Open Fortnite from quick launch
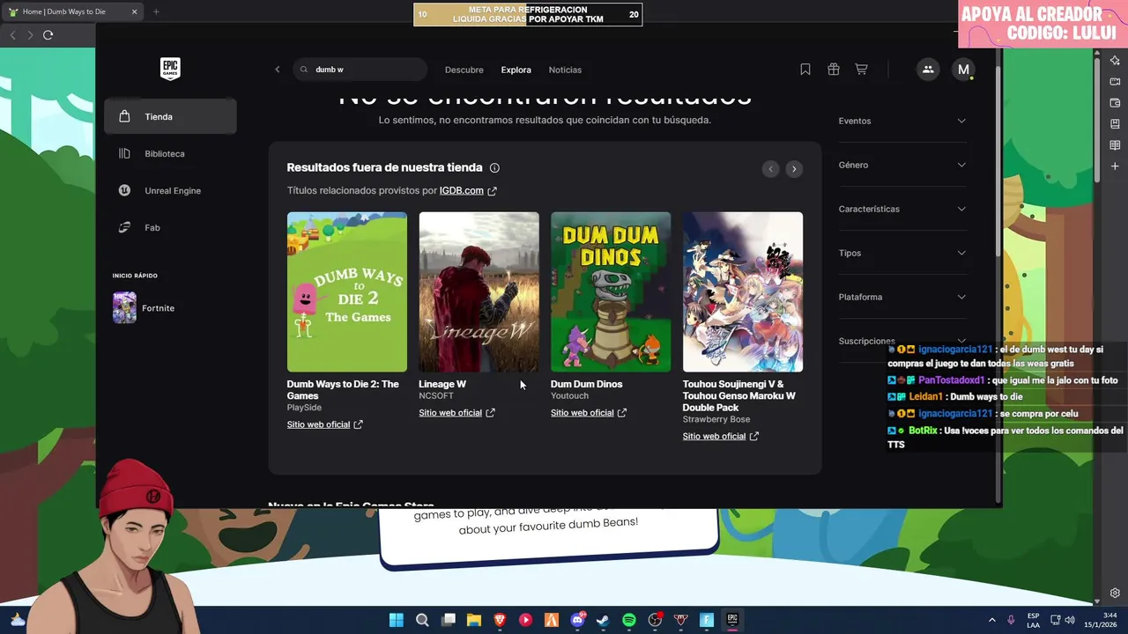1128x634 pixels. coord(144,308)
